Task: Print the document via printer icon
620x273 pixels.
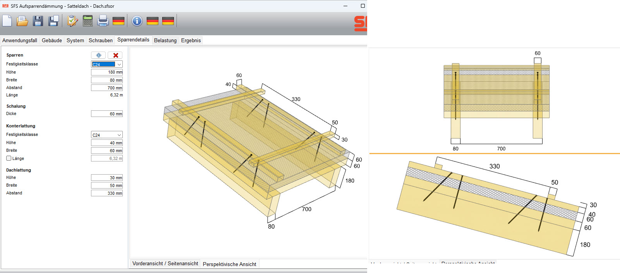Action: click(103, 21)
